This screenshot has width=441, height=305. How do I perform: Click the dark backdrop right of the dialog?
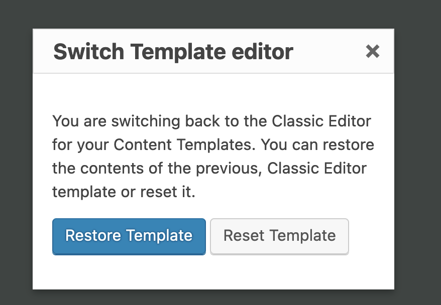[x=418, y=158]
